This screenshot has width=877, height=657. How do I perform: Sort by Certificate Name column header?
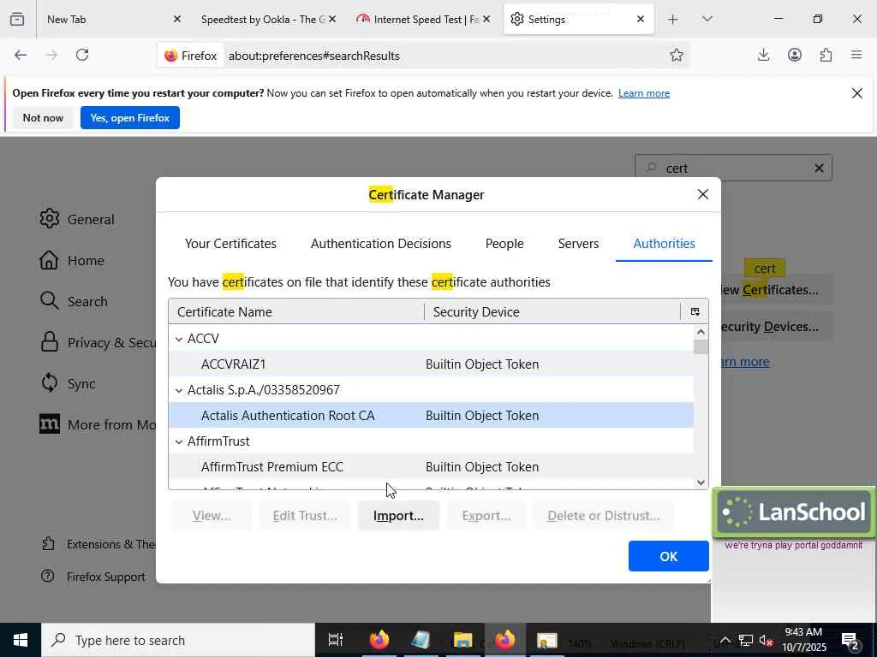coord(295,311)
